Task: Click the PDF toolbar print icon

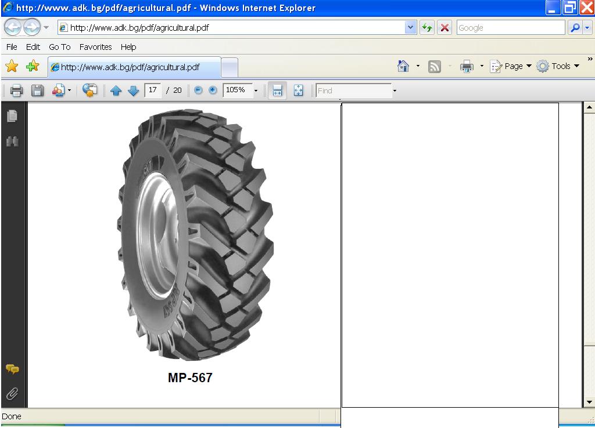Action: click(x=16, y=90)
